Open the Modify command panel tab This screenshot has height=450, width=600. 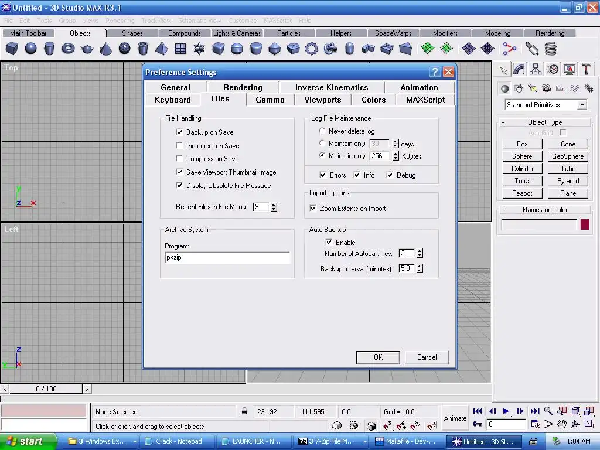pos(519,70)
